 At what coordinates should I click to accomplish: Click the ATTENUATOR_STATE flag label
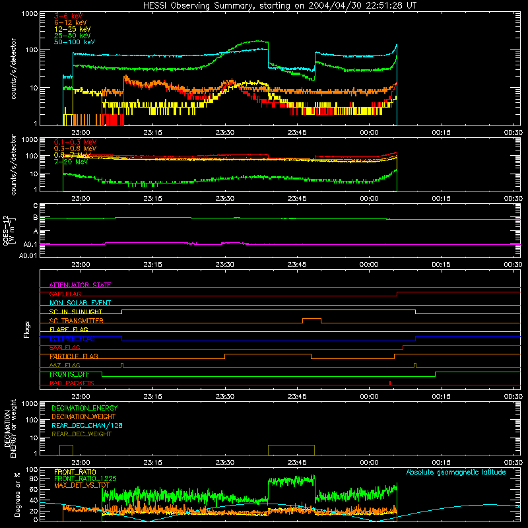(x=80, y=285)
